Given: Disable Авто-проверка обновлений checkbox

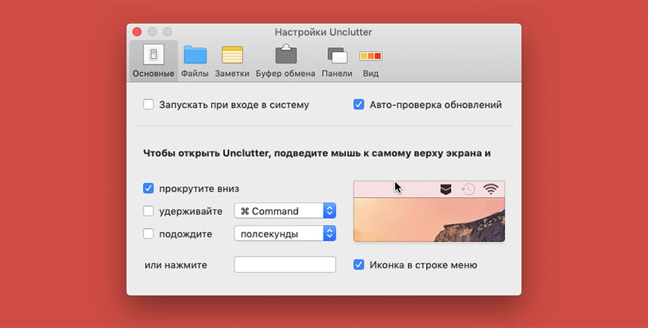Looking at the screenshot, I should pyautogui.click(x=359, y=105).
